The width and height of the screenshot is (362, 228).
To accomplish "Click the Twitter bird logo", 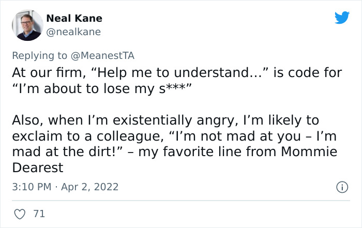I will [x=342, y=18].
